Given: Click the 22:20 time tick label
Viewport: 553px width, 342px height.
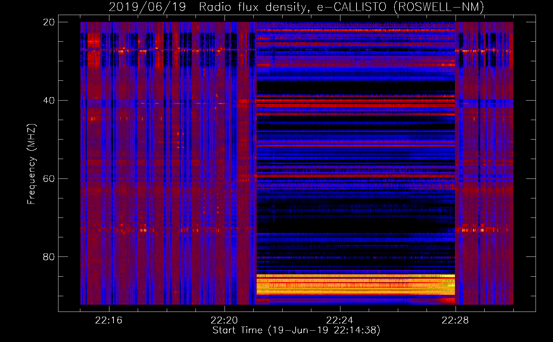Looking at the screenshot, I should point(224,320).
